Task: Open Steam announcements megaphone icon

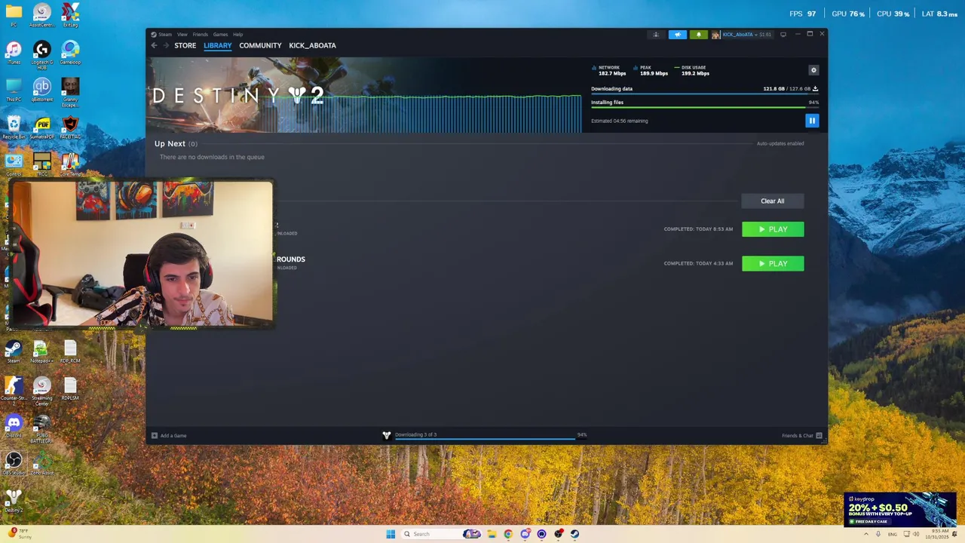Action: click(677, 35)
